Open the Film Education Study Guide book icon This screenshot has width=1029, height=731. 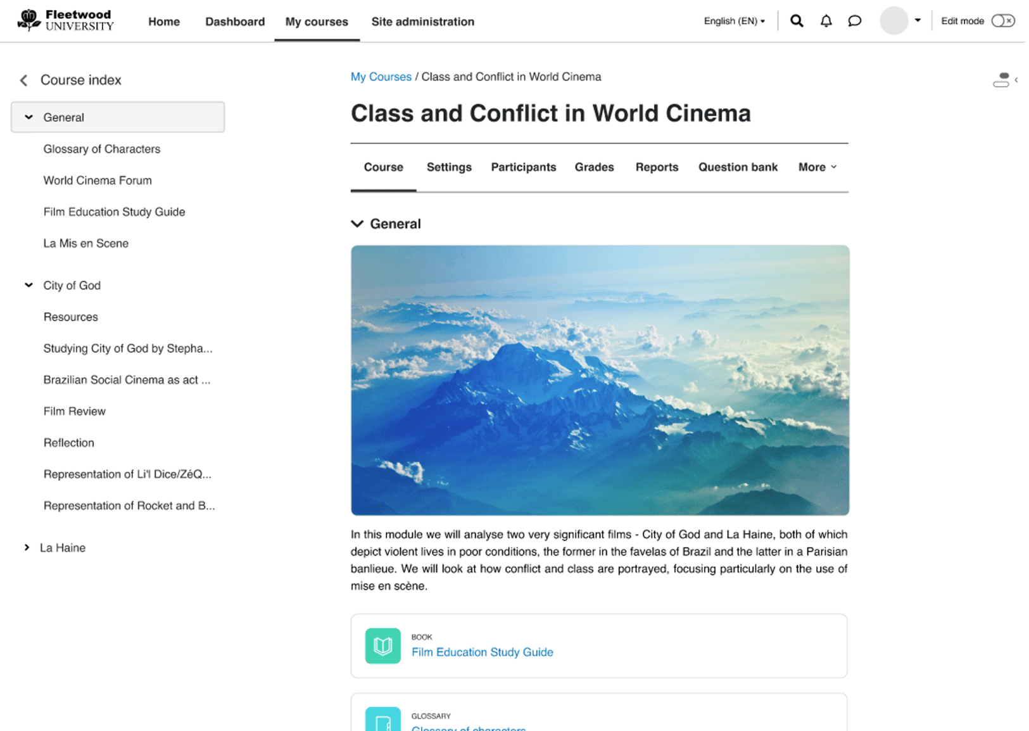[382, 645]
